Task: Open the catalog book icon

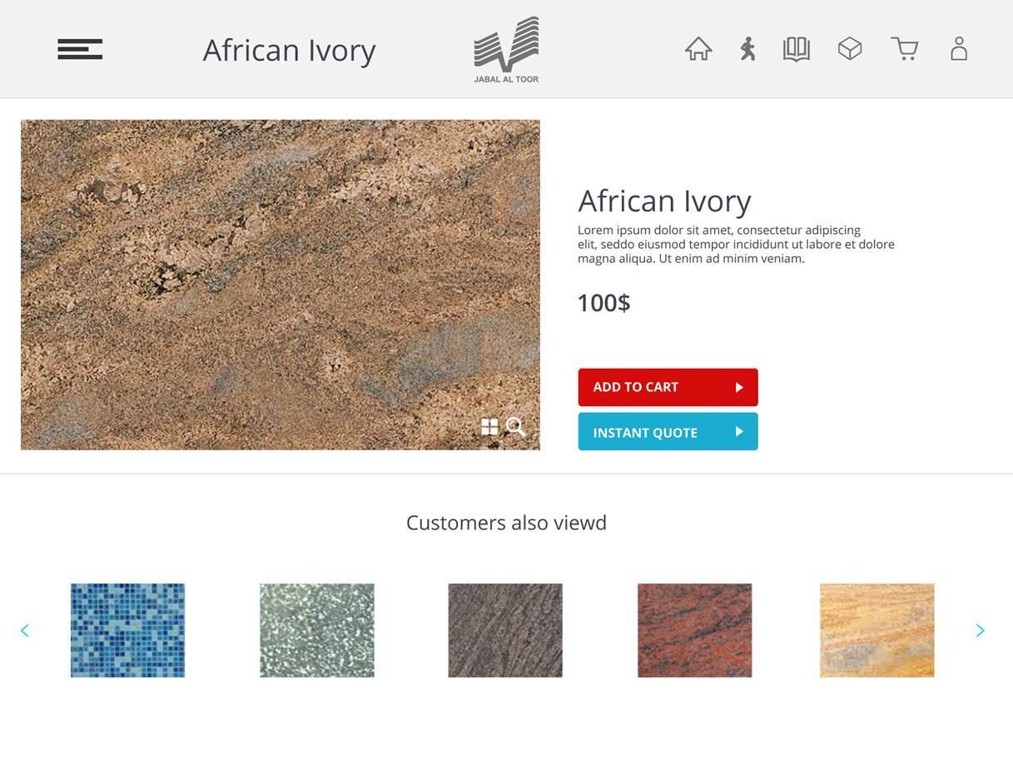Action: pos(797,49)
